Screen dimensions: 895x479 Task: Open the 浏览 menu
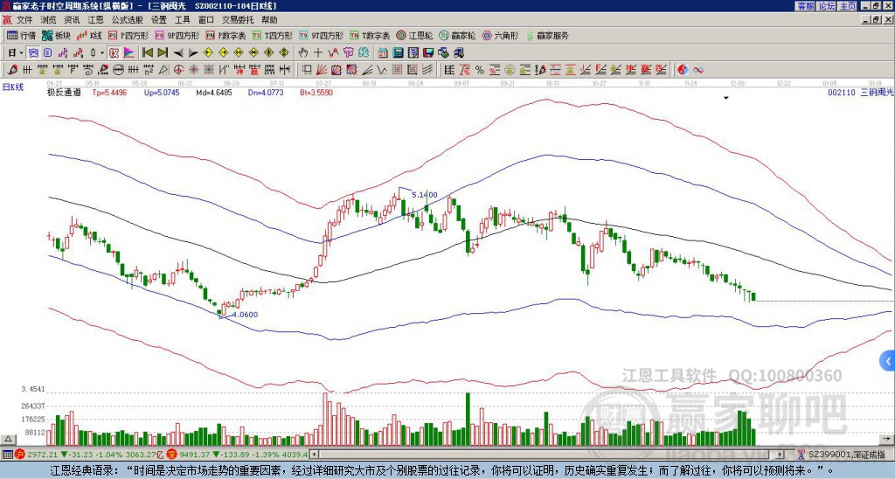coord(48,20)
